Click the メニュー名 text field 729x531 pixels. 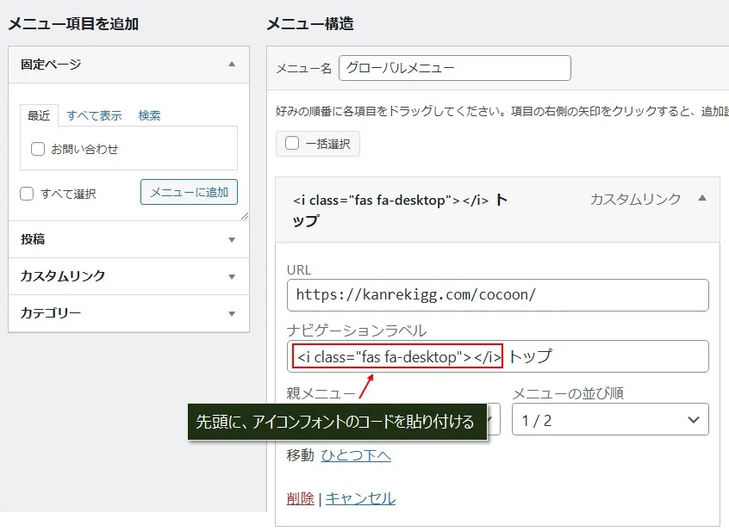(455, 68)
